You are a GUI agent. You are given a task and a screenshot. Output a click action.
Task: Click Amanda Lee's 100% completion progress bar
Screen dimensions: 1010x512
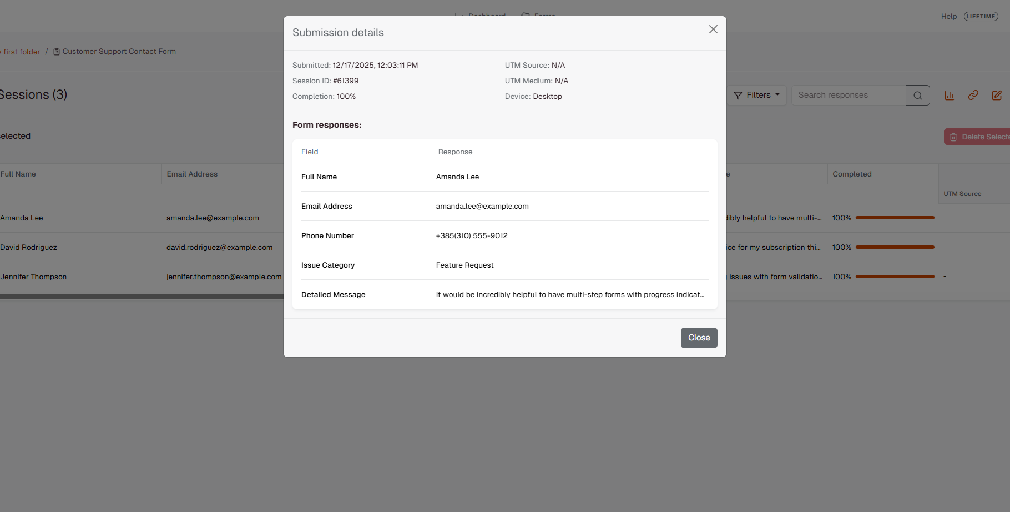[x=894, y=218]
